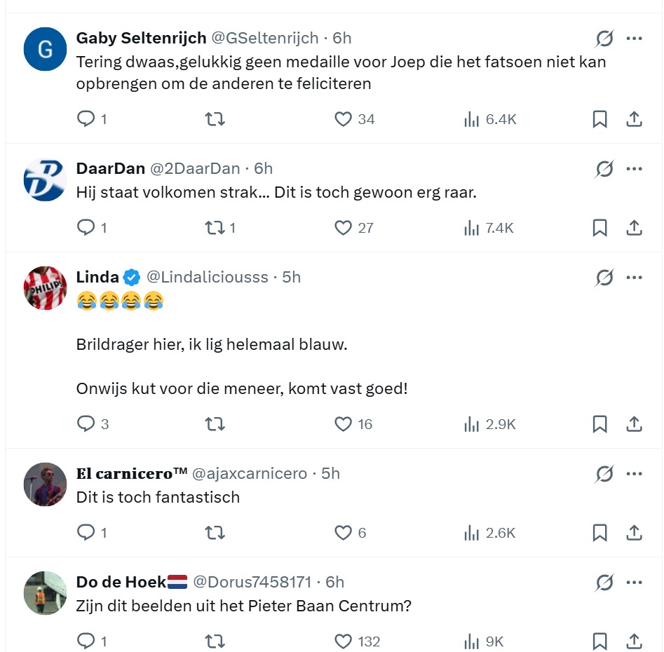Reply to Gaby Seltenrijch's tweet

point(86,119)
